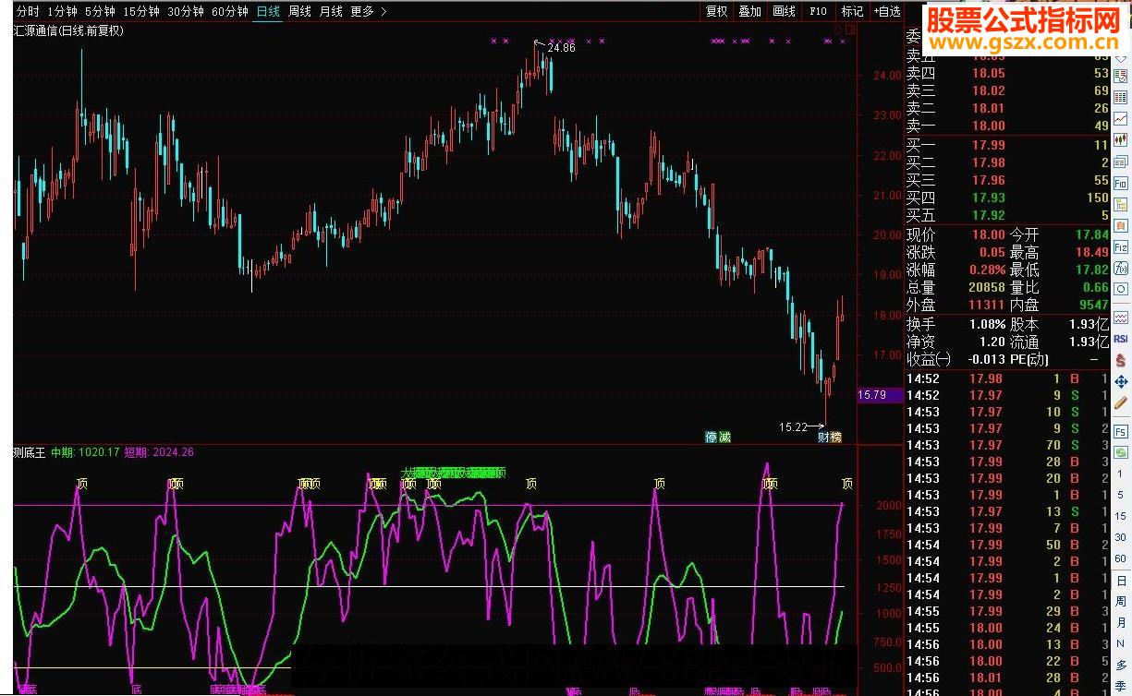The image size is (1132, 696).
Task: Switch to 15分钟 chart tab
Action: [141, 11]
